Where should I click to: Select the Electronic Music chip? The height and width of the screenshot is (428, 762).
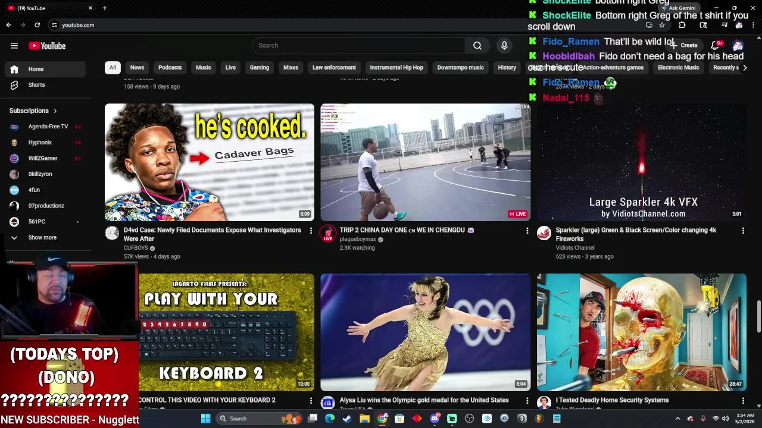click(x=679, y=68)
